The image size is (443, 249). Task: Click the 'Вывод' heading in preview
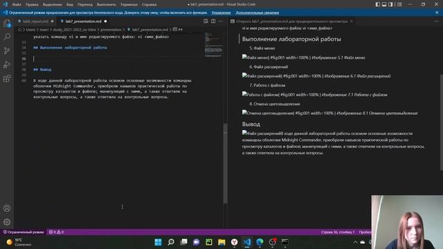pyautogui.click(x=251, y=124)
